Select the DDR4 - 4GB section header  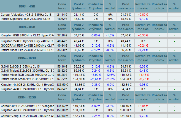coord(27,6)
